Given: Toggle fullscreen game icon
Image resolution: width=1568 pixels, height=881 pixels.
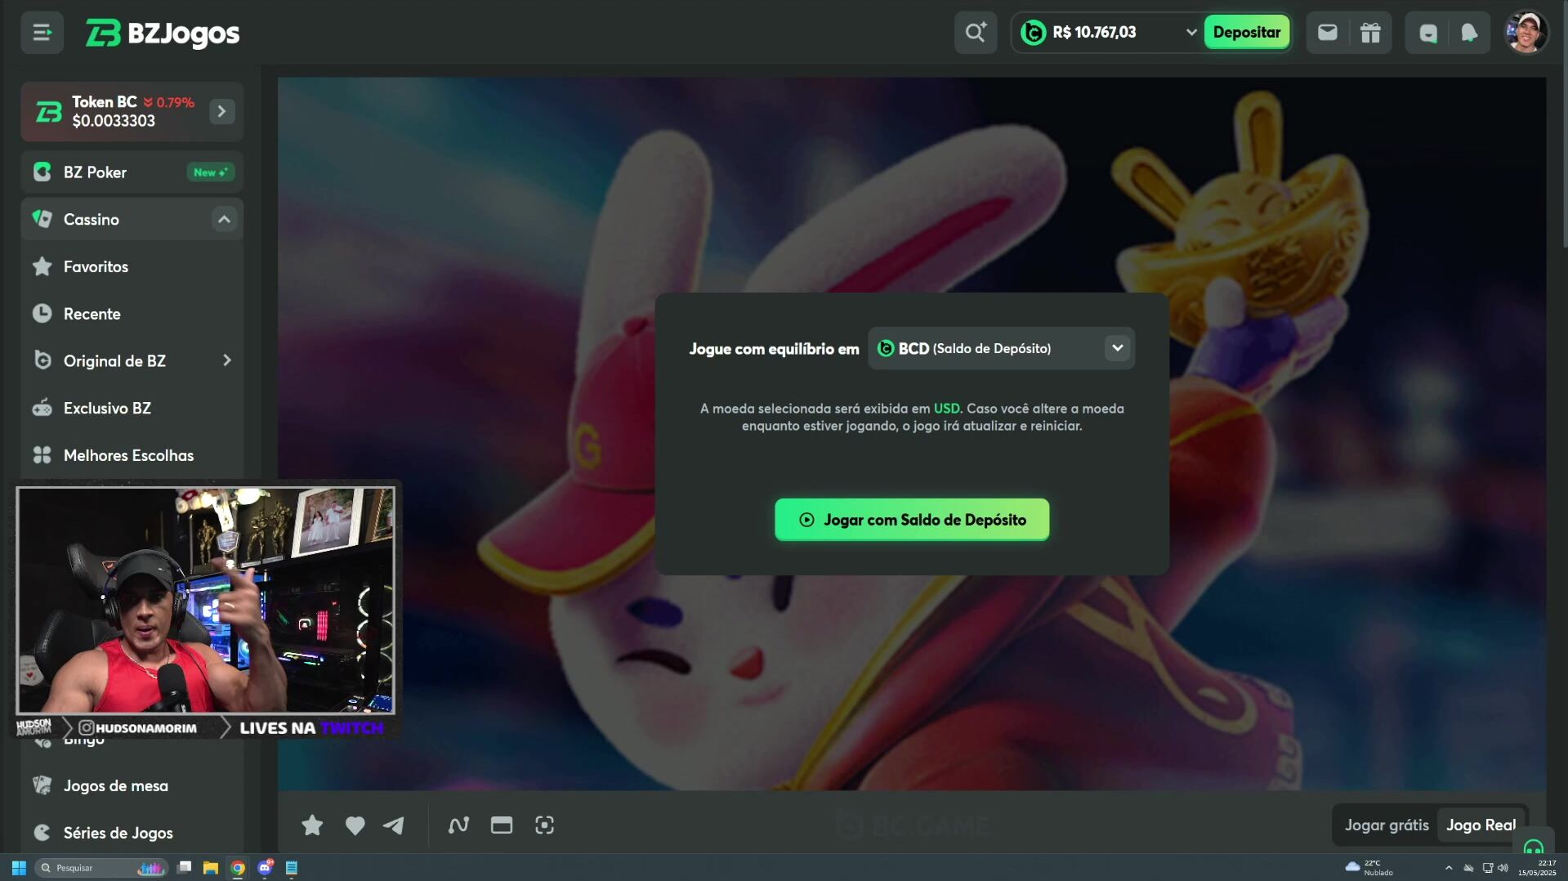Looking at the screenshot, I should [544, 825].
